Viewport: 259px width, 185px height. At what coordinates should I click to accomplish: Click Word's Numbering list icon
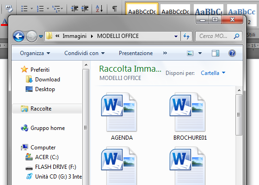(40, 8)
